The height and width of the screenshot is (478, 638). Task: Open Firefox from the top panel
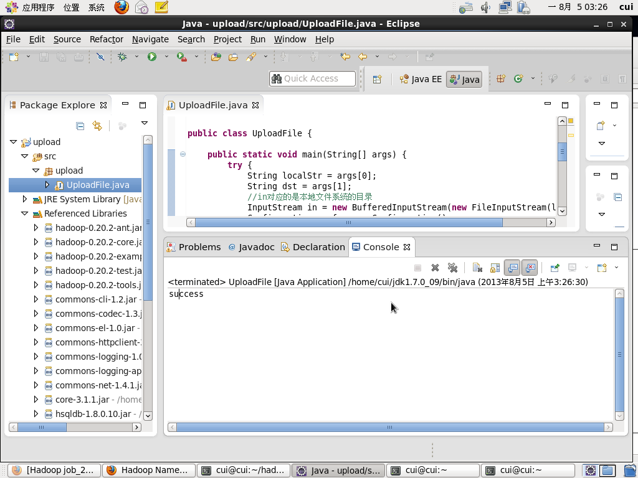click(121, 7)
